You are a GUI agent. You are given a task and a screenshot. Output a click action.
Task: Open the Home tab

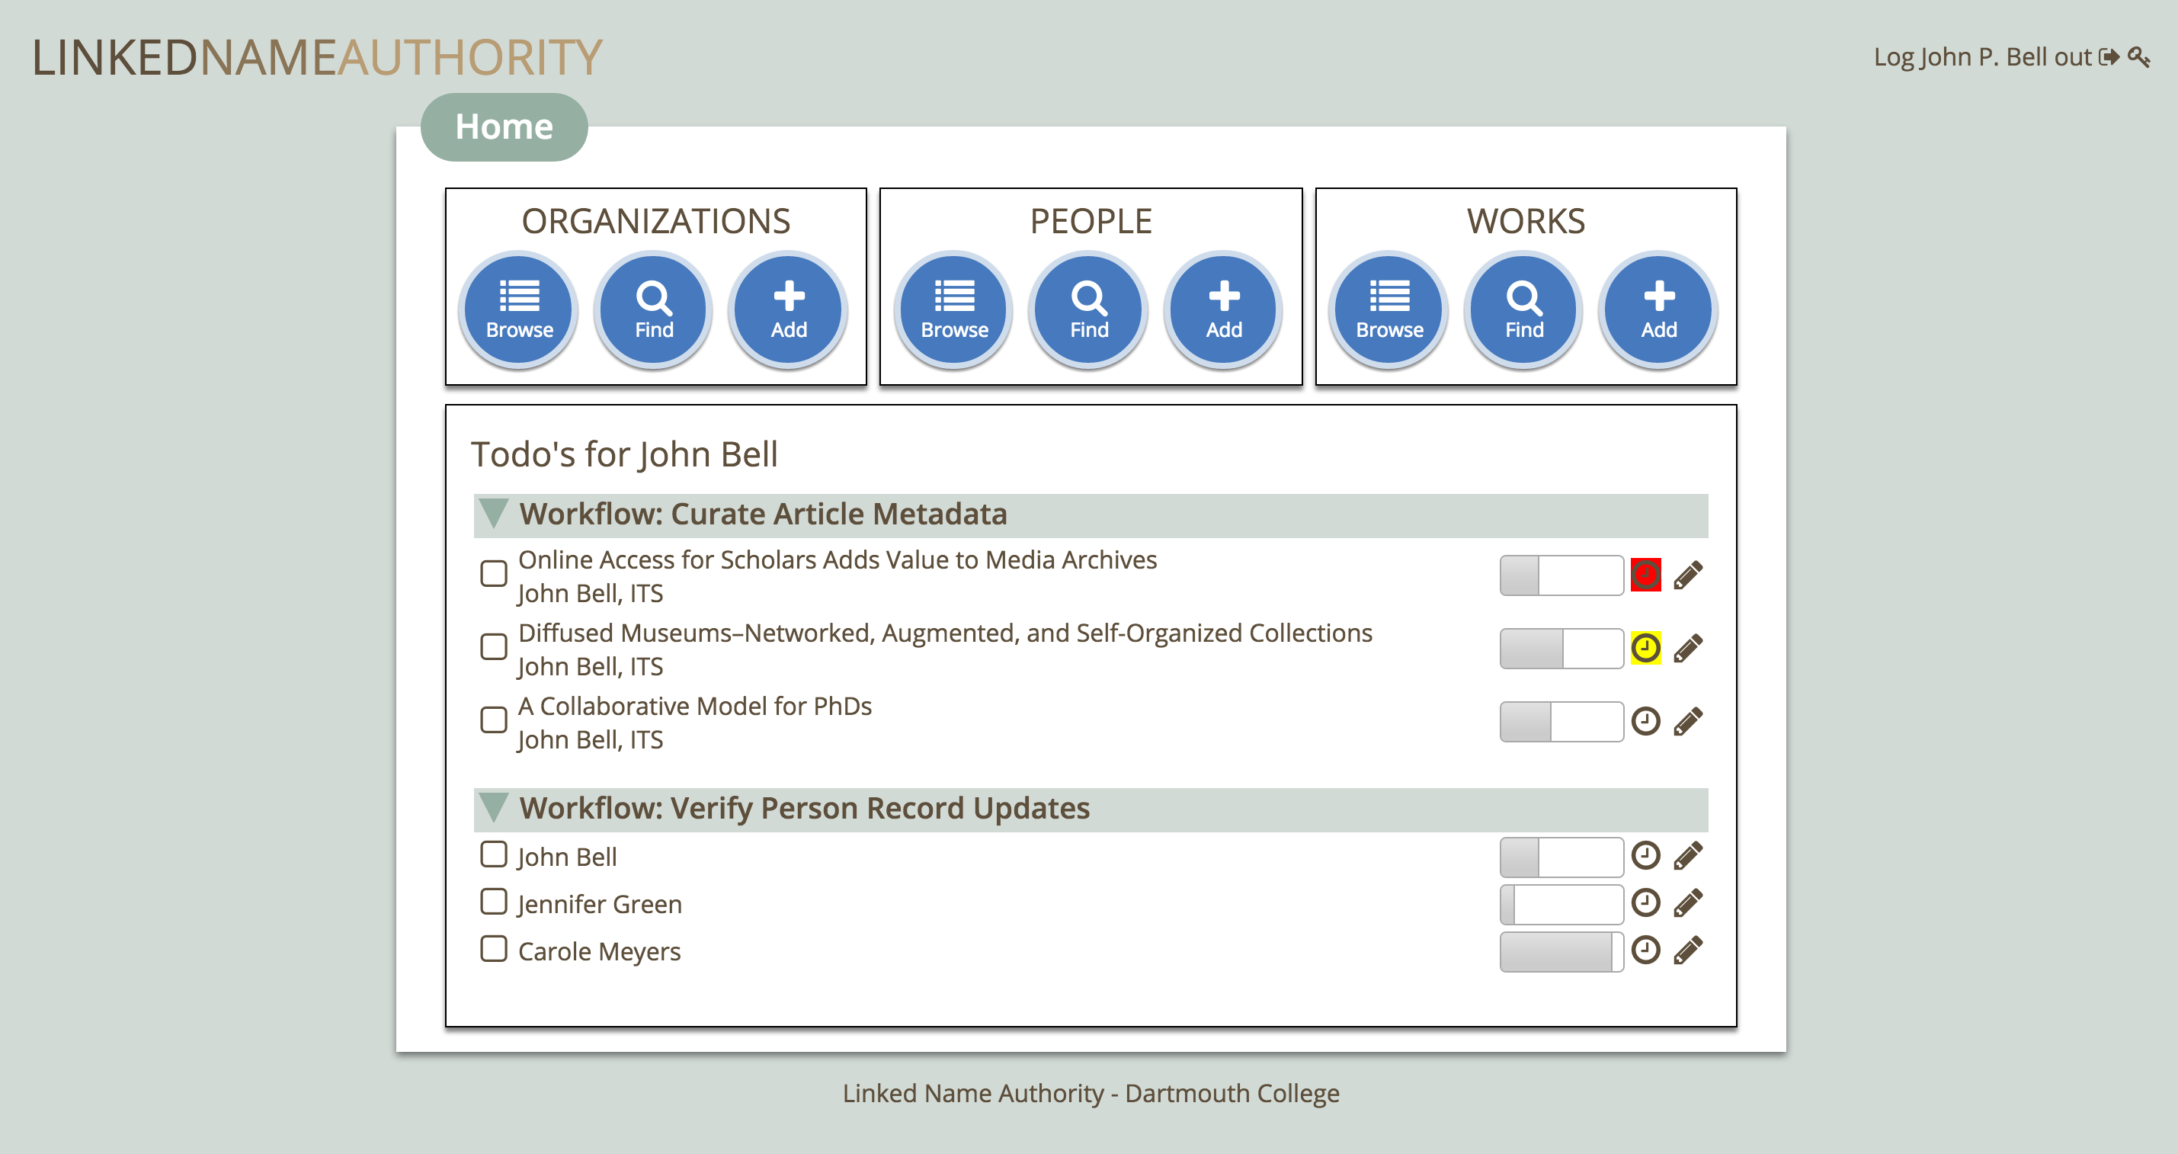(x=504, y=127)
